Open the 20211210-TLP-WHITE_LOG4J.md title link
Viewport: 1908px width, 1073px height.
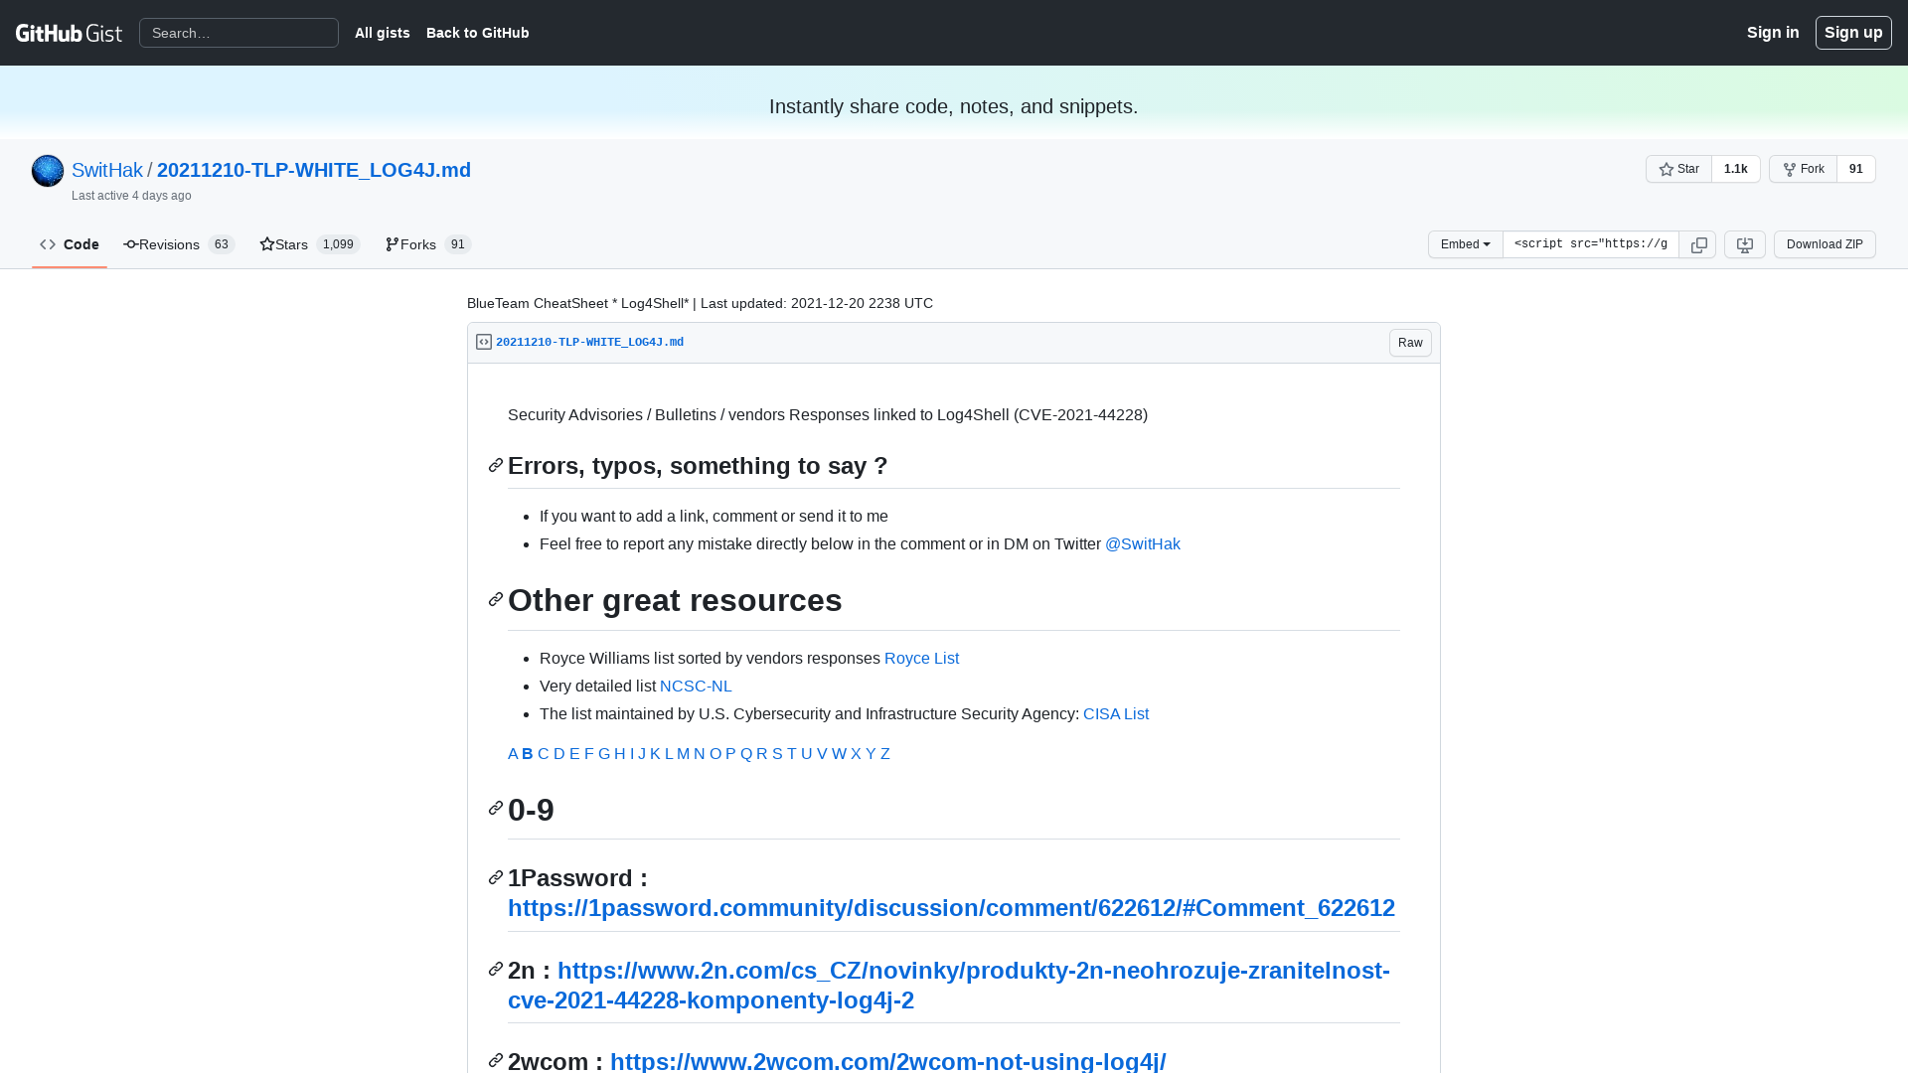point(314,170)
